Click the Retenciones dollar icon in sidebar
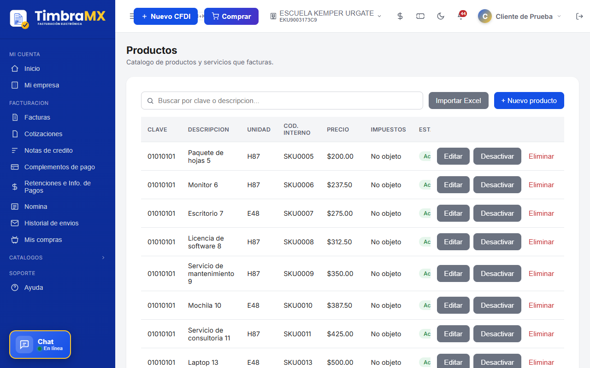Image resolution: width=590 pixels, height=368 pixels. (x=15, y=187)
